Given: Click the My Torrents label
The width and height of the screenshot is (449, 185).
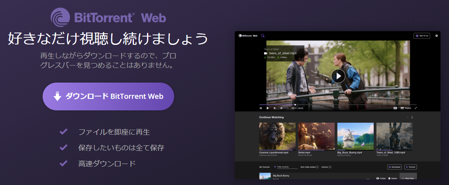Looking at the screenshot, I should 265,167.
